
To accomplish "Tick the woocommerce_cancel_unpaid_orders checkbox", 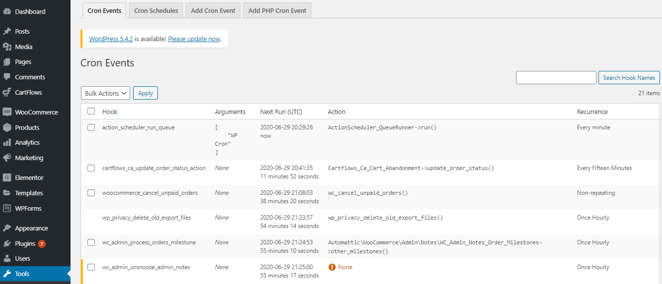I will (x=91, y=193).
